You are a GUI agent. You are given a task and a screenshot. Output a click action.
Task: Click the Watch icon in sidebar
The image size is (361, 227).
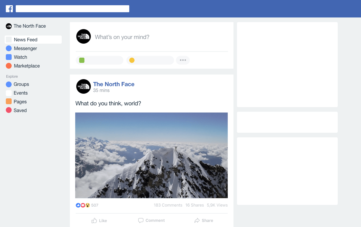pyautogui.click(x=9, y=57)
